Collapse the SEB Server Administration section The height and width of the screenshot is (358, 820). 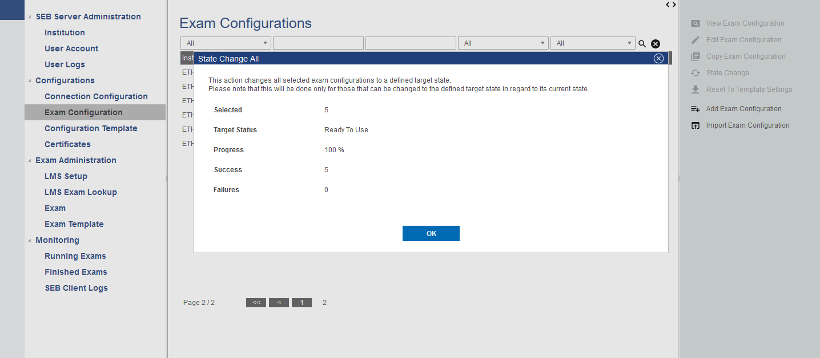[x=30, y=17]
